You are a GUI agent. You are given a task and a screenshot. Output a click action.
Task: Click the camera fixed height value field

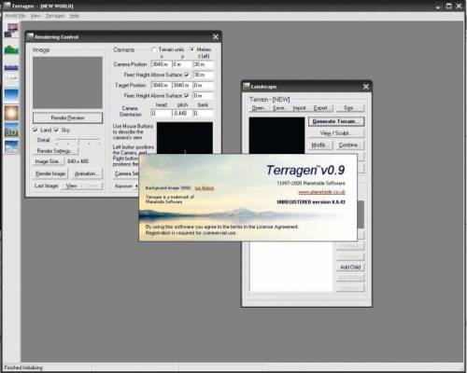click(204, 75)
